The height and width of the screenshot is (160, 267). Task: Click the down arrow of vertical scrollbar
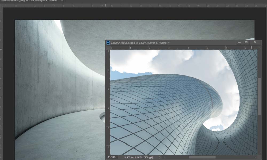259,153
